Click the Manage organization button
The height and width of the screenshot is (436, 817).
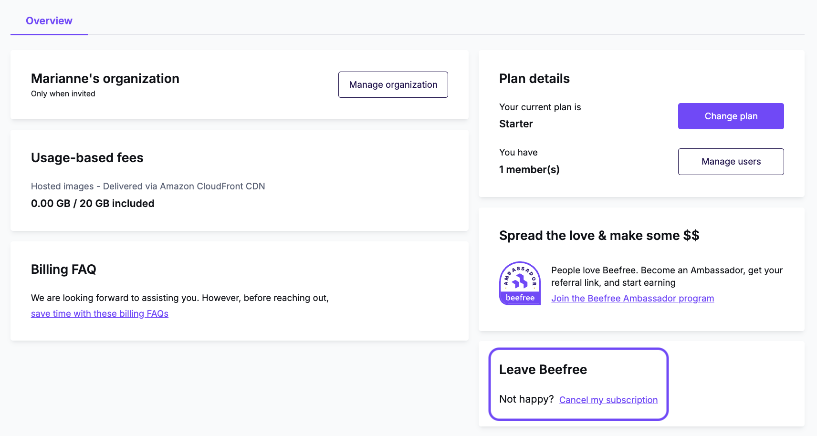(x=393, y=84)
